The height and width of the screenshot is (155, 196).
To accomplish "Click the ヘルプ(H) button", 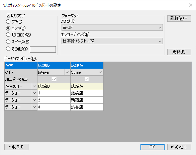I will [x=16, y=147].
